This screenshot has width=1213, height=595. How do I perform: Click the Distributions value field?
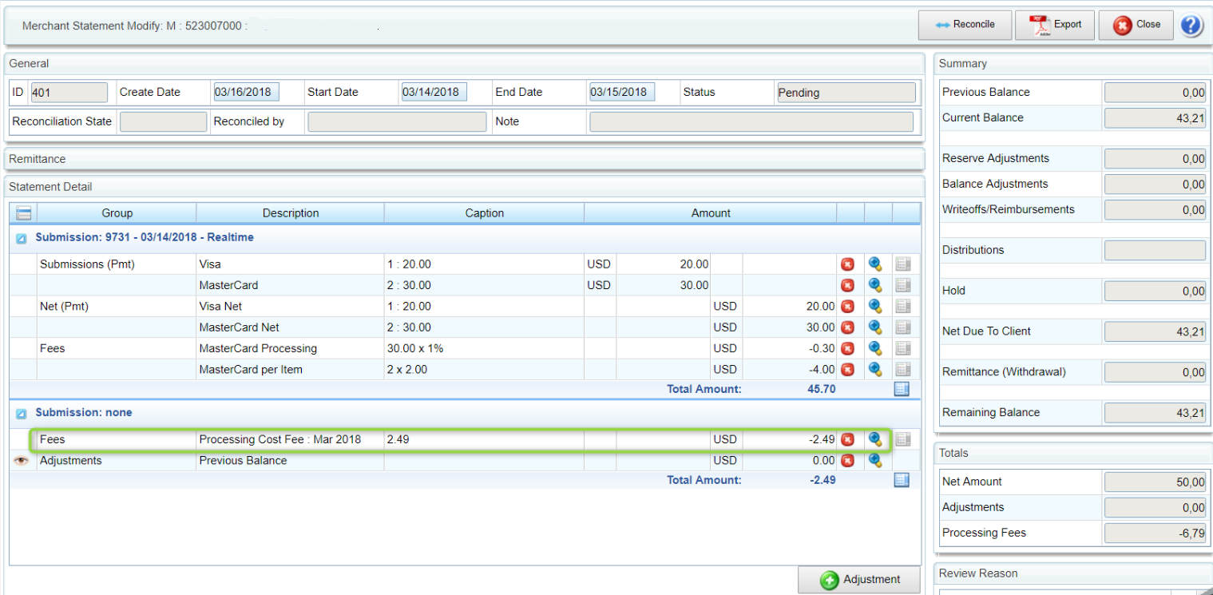tap(1155, 251)
